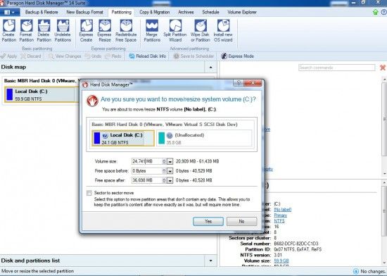The width and height of the screenshot is (387, 276).
Task: Open Volume size unit dropdown
Action: pyautogui.click(x=170, y=161)
